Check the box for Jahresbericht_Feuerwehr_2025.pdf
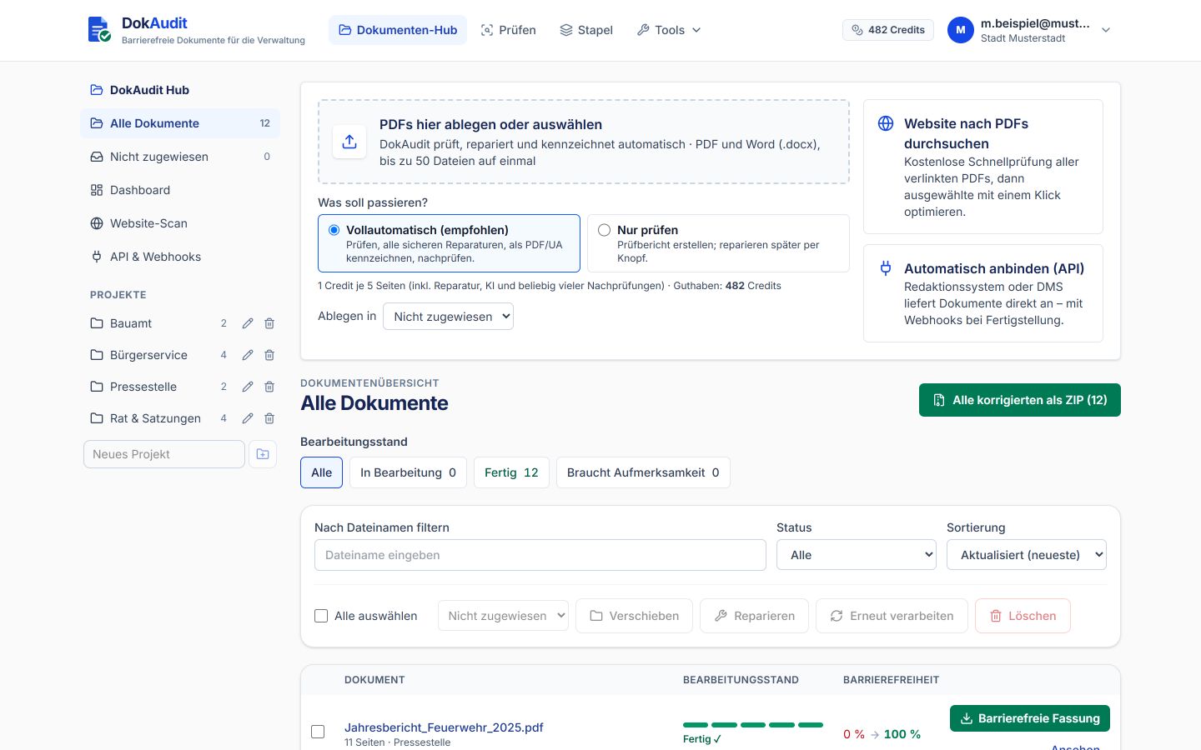The width and height of the screenshot is (1201, 750). click(318, 732)
